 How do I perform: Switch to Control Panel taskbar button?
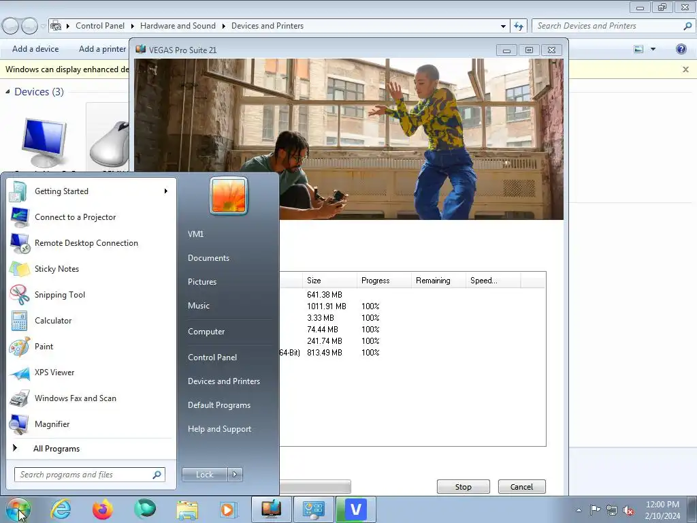(313, 509)
